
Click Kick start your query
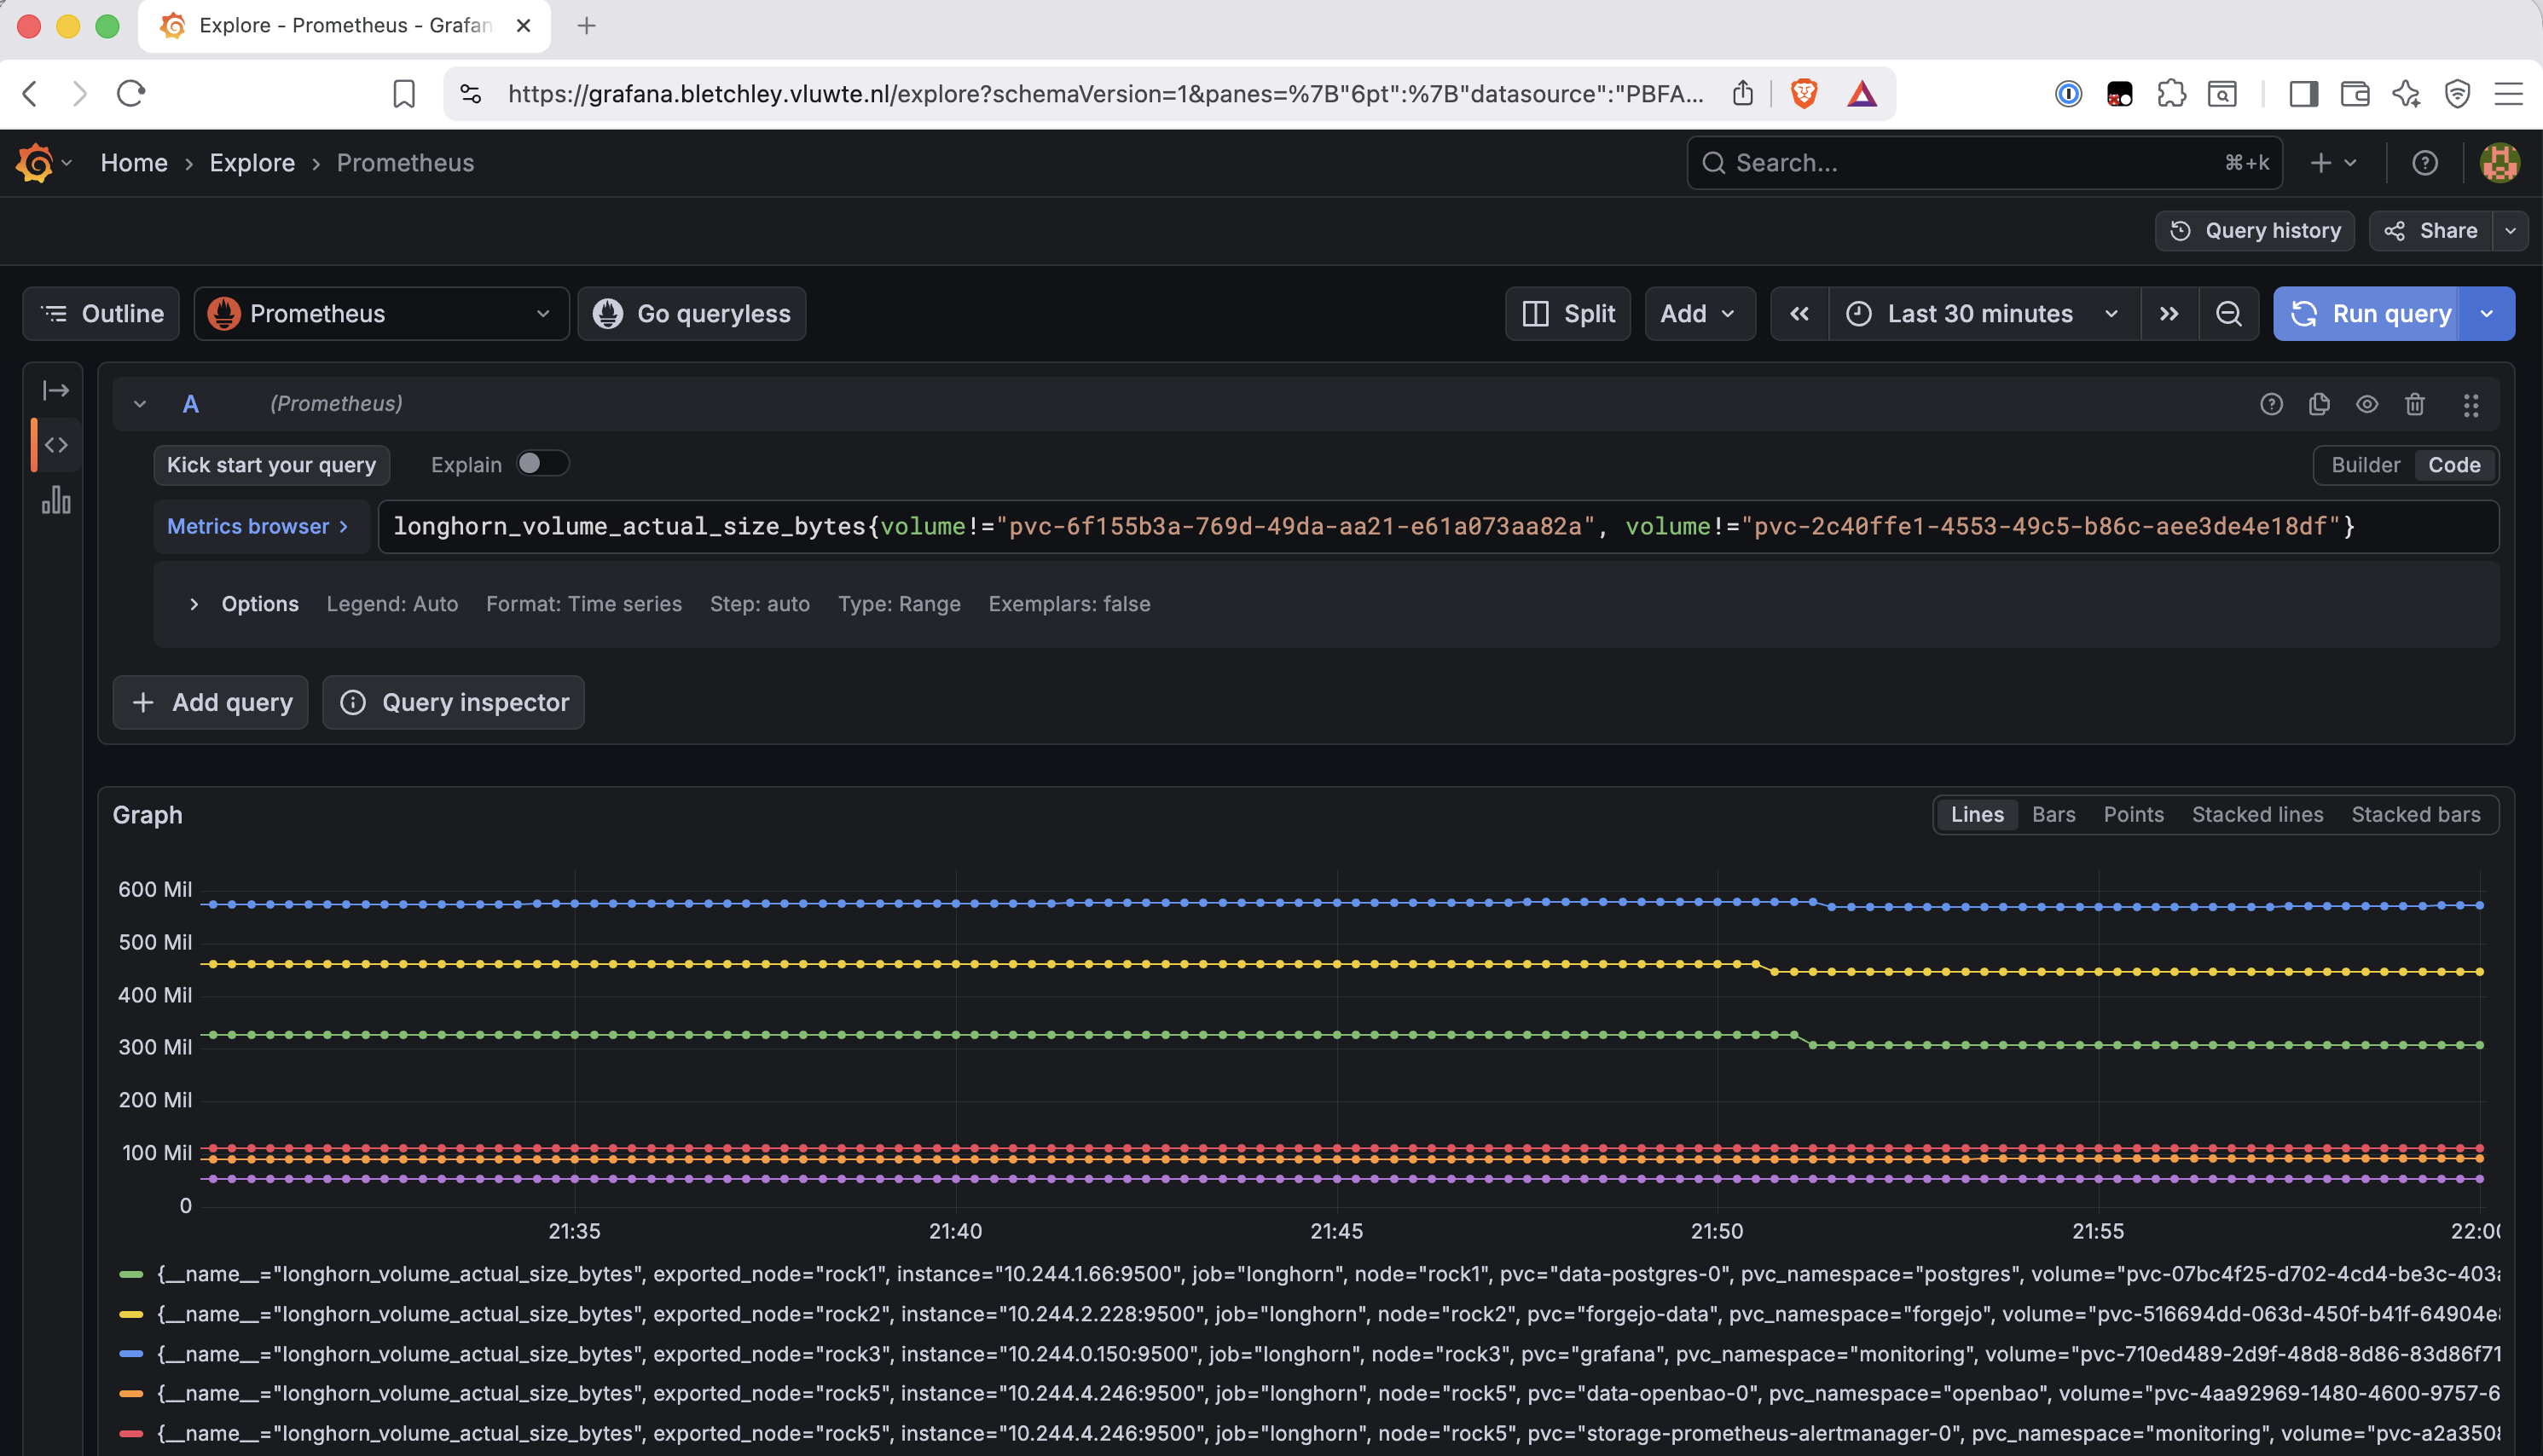(271, 465)
